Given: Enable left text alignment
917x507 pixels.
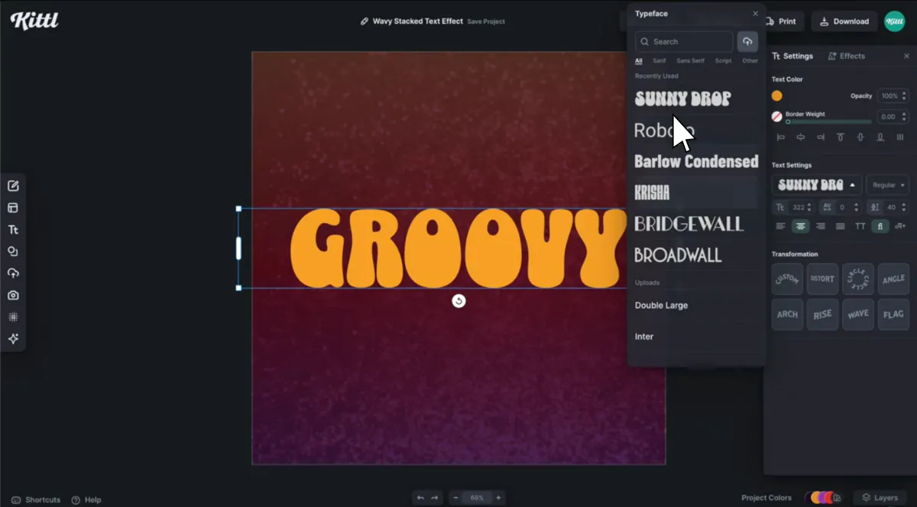Looking at the screenshot, I should tap(780, 226).
